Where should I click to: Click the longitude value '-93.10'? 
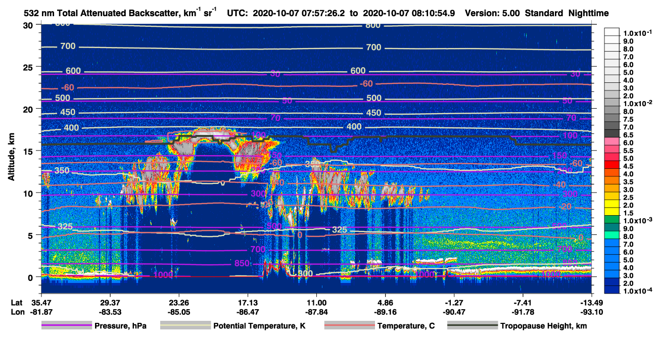point(591,312)
